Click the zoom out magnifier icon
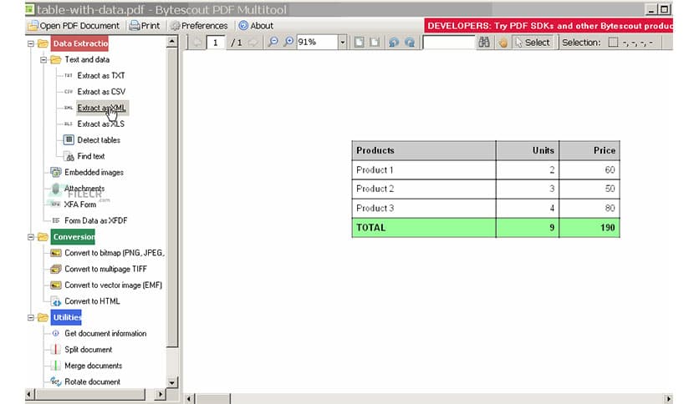The width and height of the screenshot is (699, 404). tap(273, 42)
